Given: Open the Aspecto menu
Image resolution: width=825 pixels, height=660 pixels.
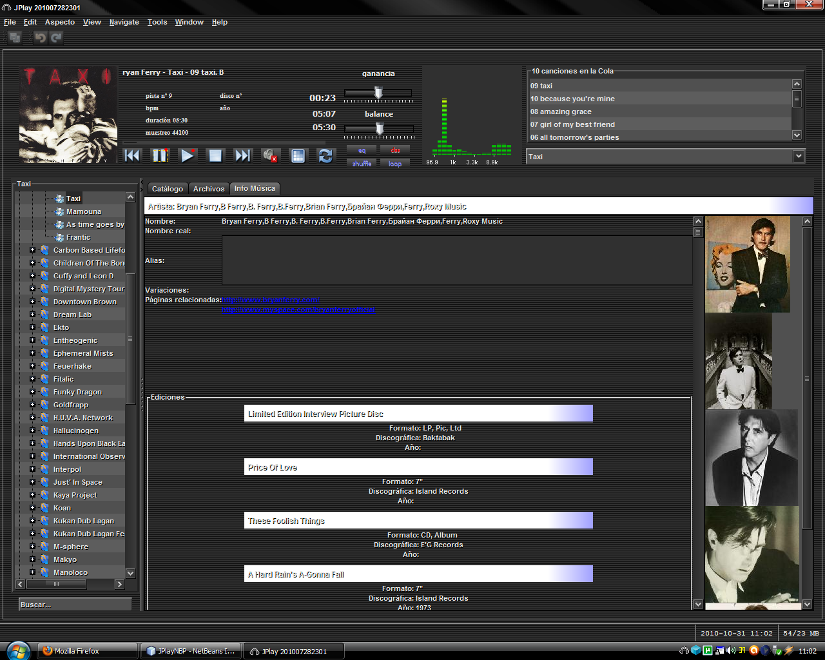Looking at the screenshot, I should [60, 22].
